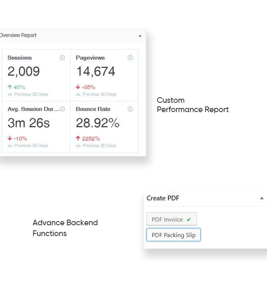
Task: Click the PDF Invoice button
Action: click(x=171, y=219)
